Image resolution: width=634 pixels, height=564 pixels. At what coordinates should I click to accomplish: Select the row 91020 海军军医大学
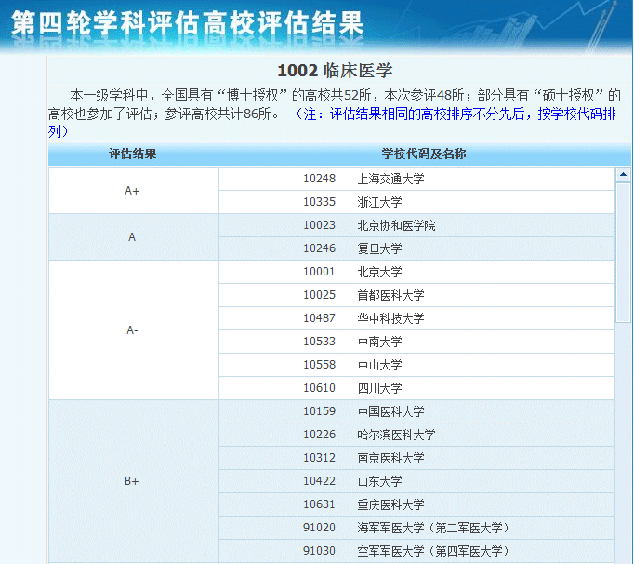coord(416,528)
